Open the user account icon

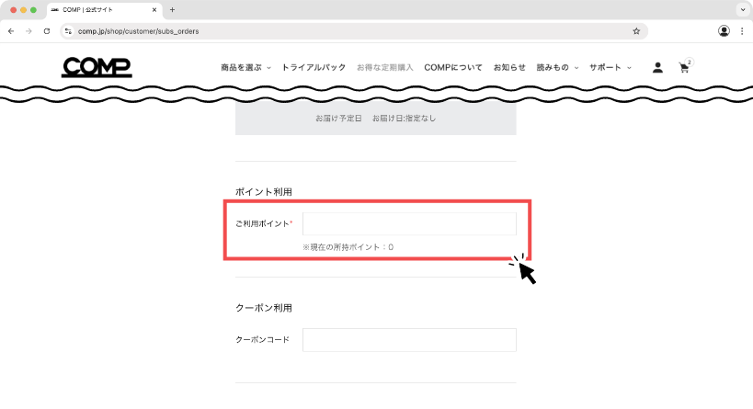point(657,68)
